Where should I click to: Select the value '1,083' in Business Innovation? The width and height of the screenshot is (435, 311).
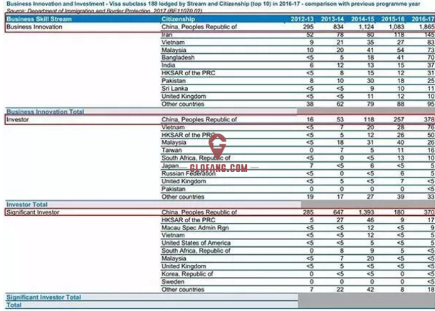pos(397,27)
